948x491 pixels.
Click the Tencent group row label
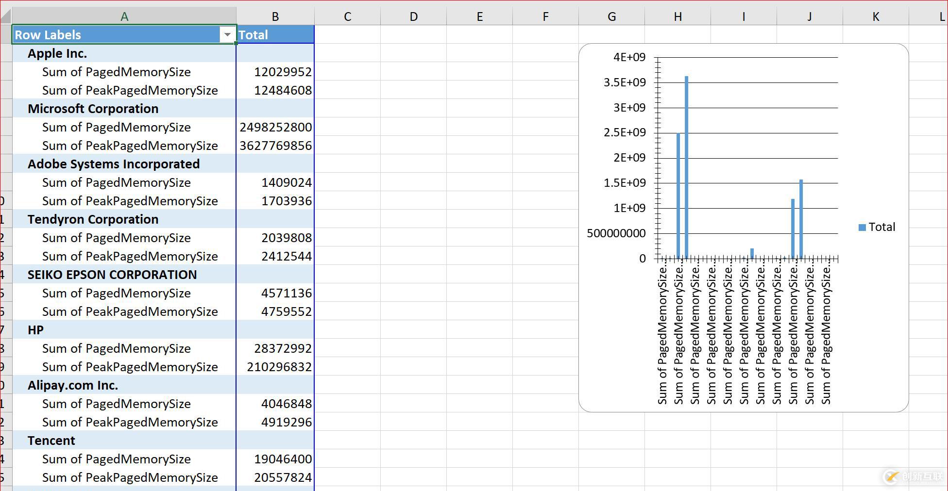point(51,441)
